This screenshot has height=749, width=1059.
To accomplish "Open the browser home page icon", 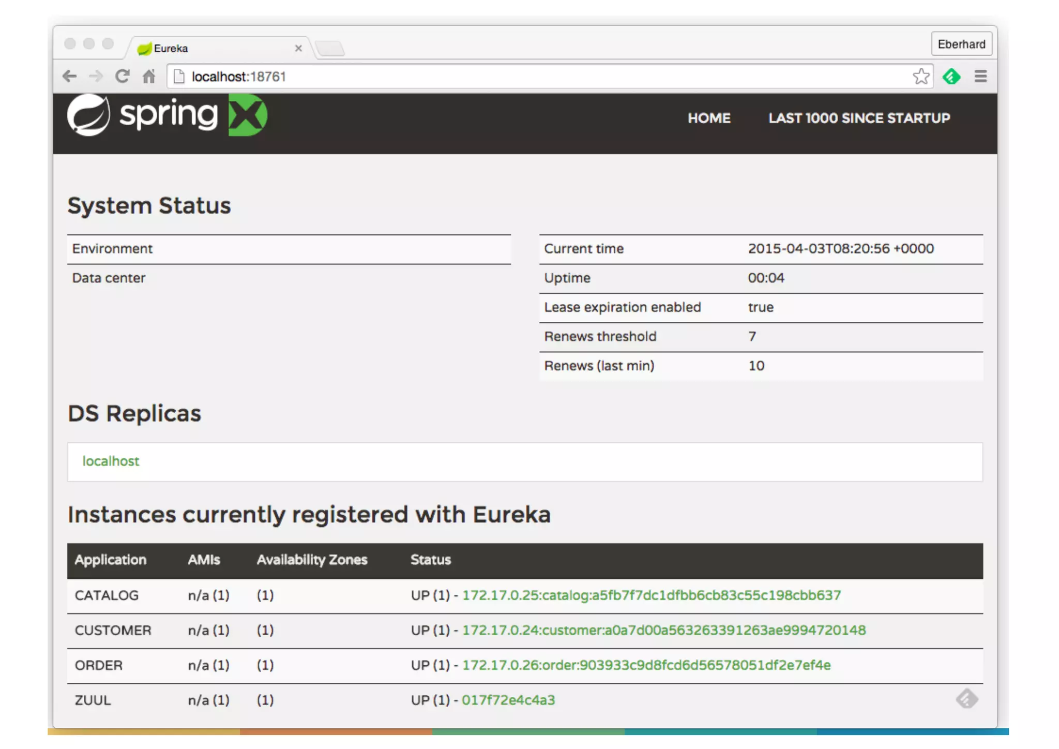I will point(149,77).
